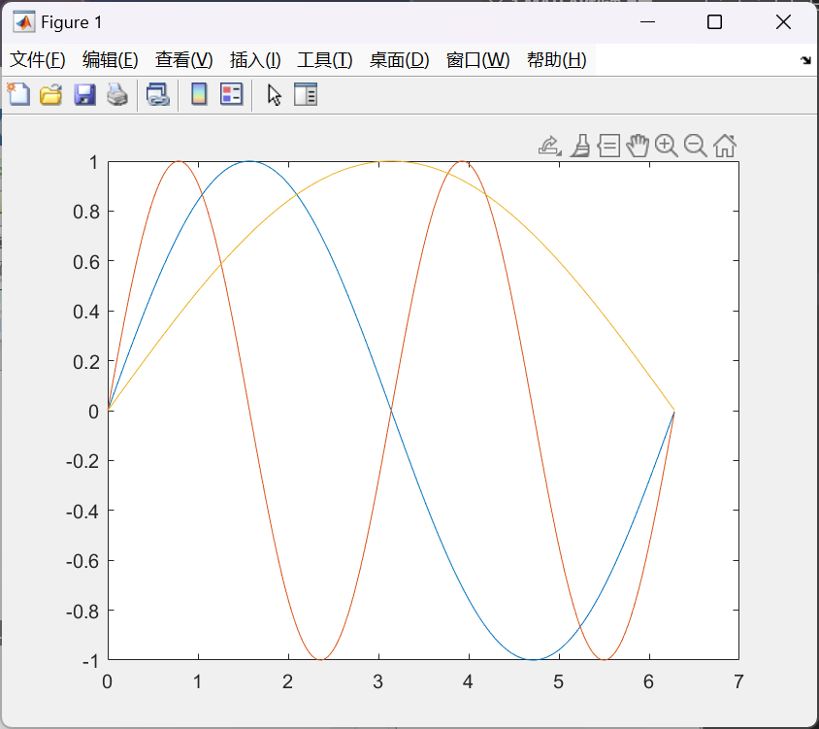Click the New Figure toolbar icon
Screen dimensions: 819x729
(x=18, y=94)
